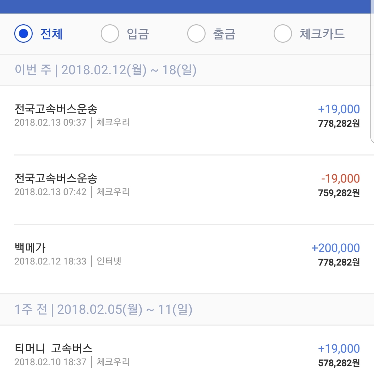Viewport: 374px width, 378px height.
Task: Click the +200,000 deposit amount
Action: (x=335, y=248)
